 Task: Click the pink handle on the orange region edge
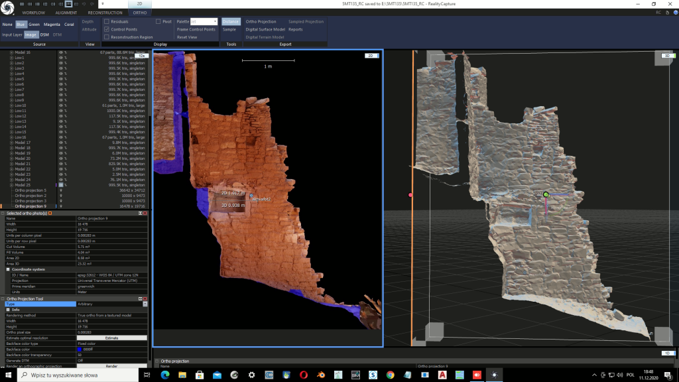pos(410,195)
